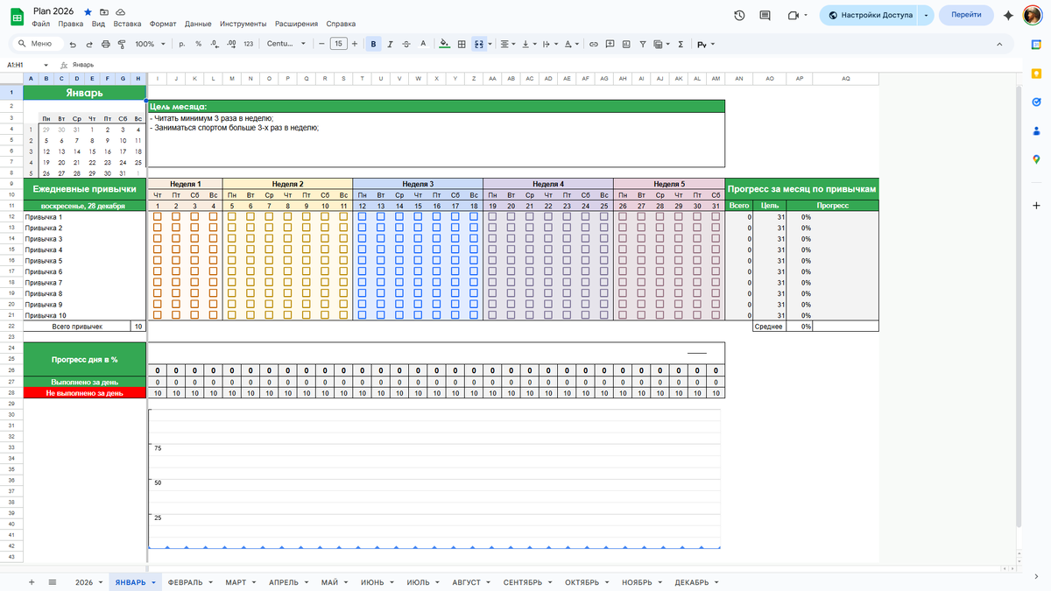Viewport: 1051px width, 591px height.
Task: Open the Данные menu
Action: 198,25
